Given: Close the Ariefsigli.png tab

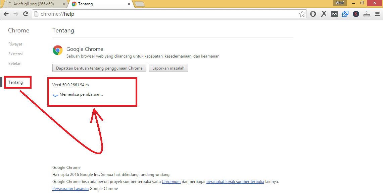Looking at the screenshot, I should [x=64, y=4].
